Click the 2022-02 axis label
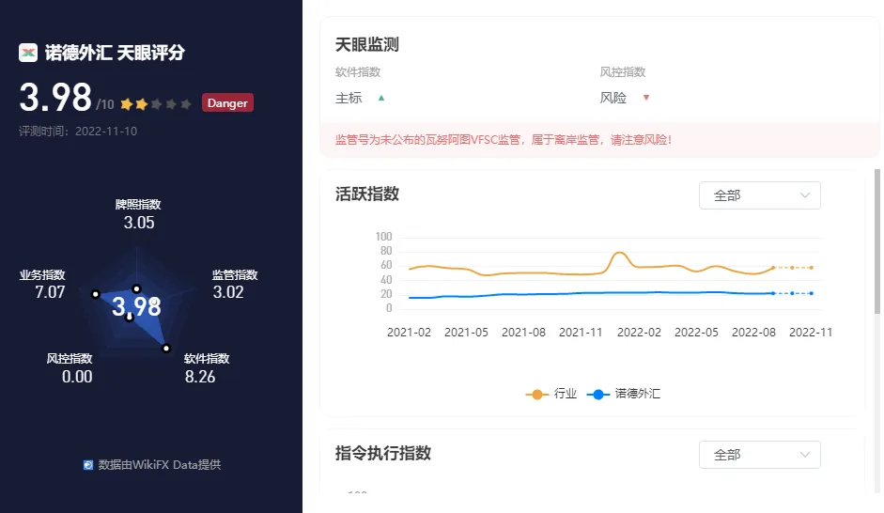This screenshot has width=884, height=513. point(639,333)
